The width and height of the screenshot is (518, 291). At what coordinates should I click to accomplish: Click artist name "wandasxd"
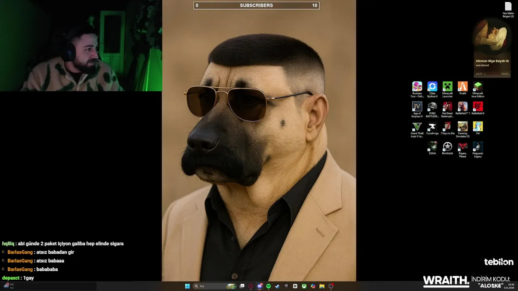[x=482, y=65]
